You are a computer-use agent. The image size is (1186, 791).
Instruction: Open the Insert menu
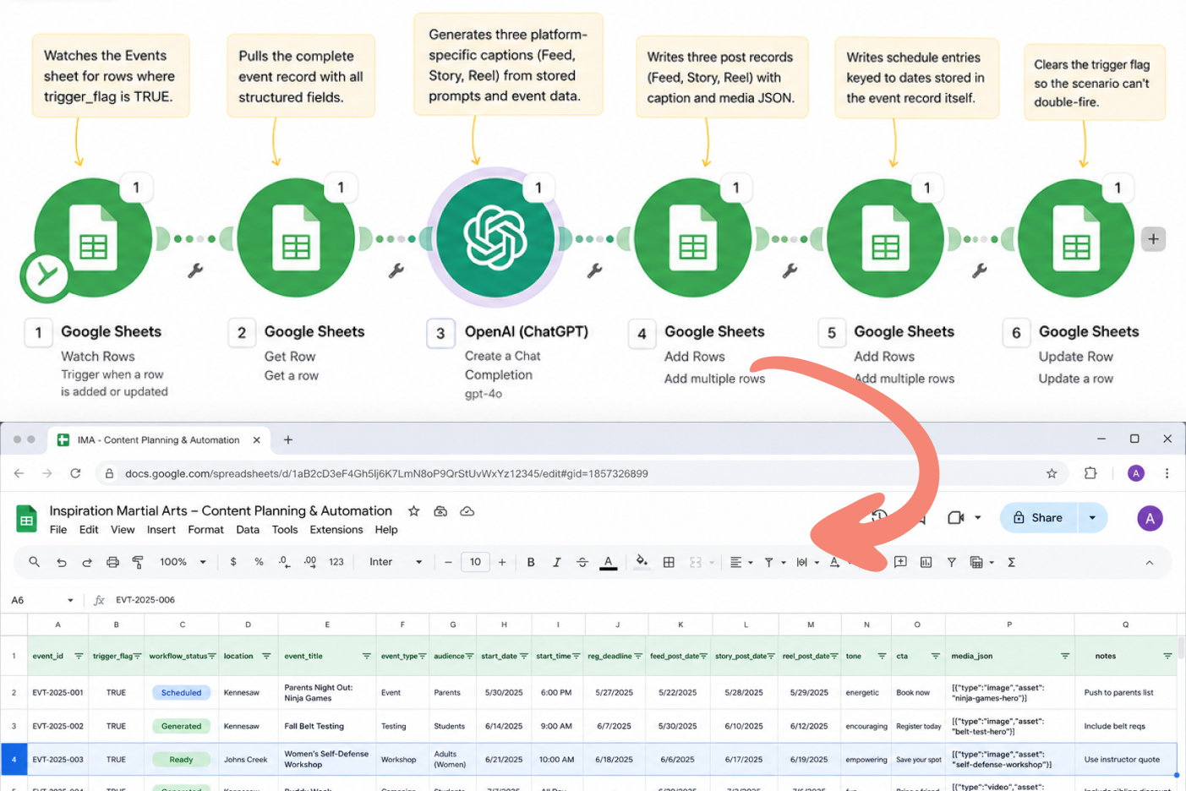click(x=161, y=530)
